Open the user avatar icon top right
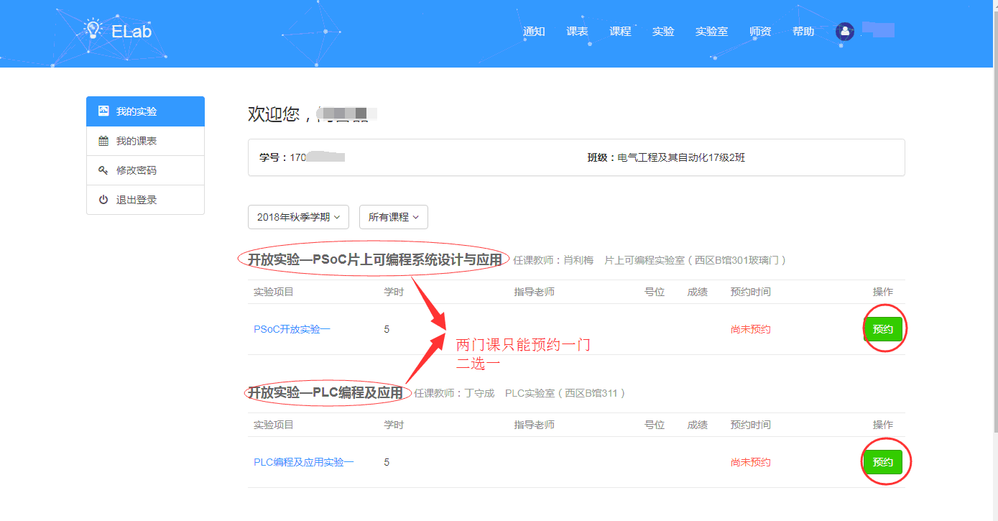Viewport: 998px width, 521px height. tap(845, 31)
